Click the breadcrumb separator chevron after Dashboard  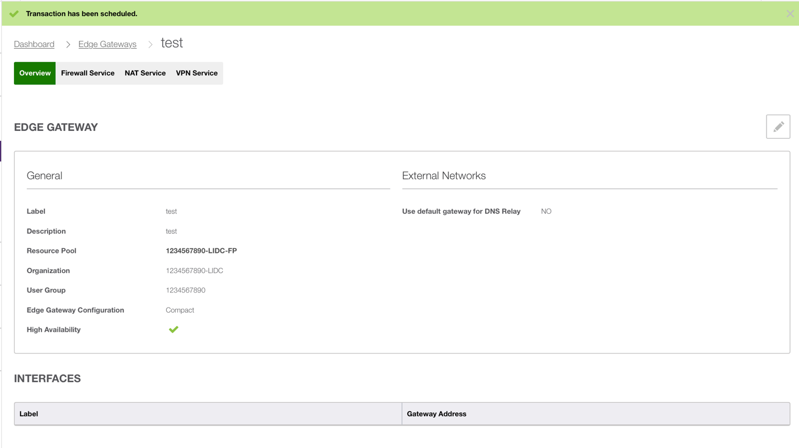(x=67, y=43)
